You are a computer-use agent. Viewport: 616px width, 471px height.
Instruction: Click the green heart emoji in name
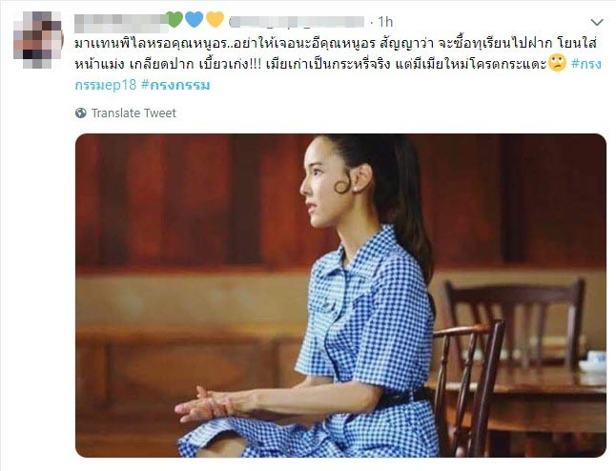[175, 19]
